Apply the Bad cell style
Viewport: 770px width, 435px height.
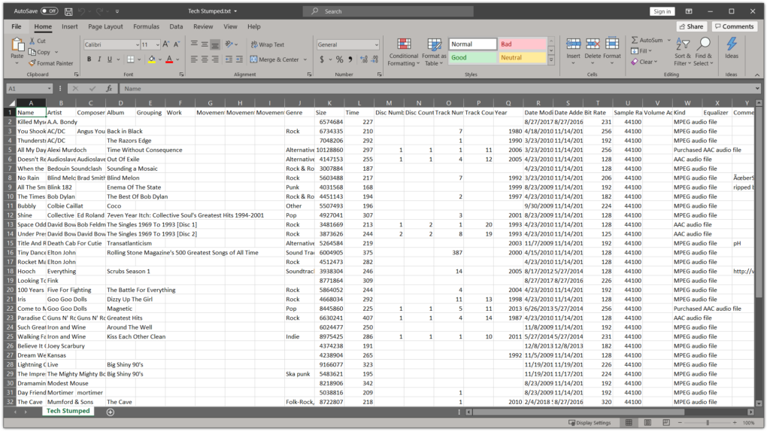point(522,44)
